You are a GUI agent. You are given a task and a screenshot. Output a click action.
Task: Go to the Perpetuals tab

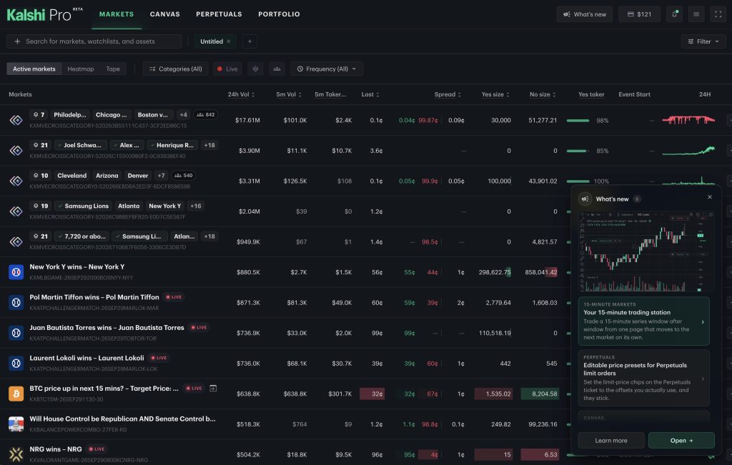click(x=219, y=14)
